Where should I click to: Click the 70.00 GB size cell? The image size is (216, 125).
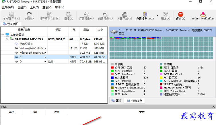point(100,57)
